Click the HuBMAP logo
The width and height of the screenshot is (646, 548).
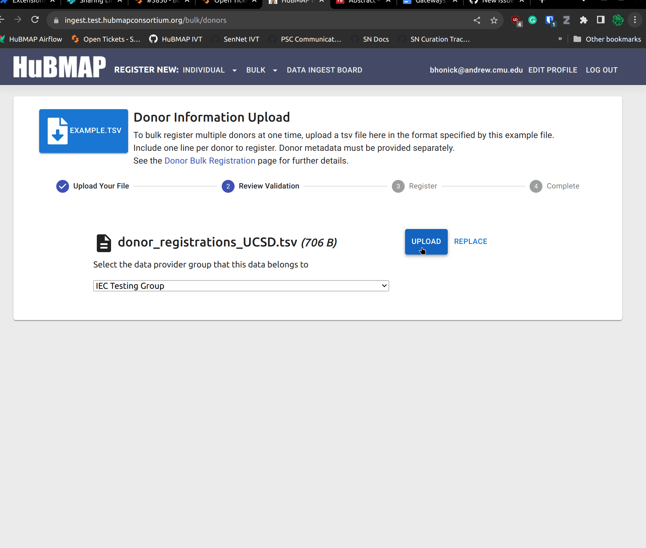(x=59, y=67)
